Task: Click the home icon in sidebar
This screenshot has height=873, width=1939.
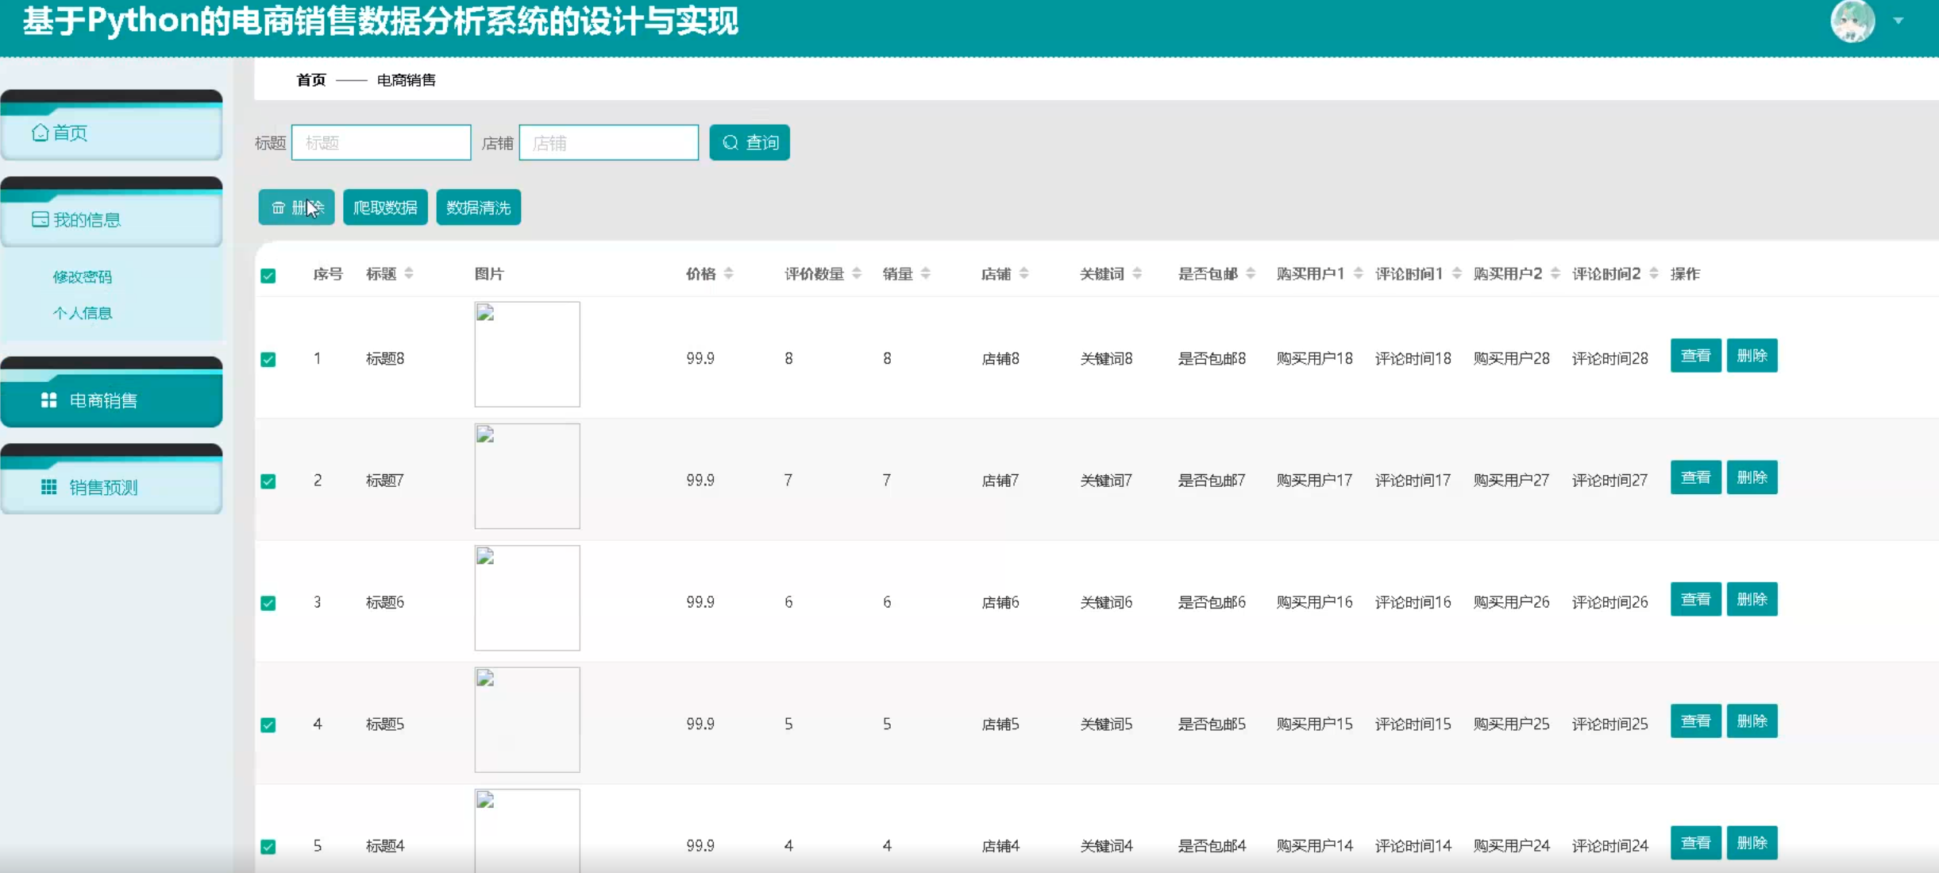Action: [x=40, y=133]
